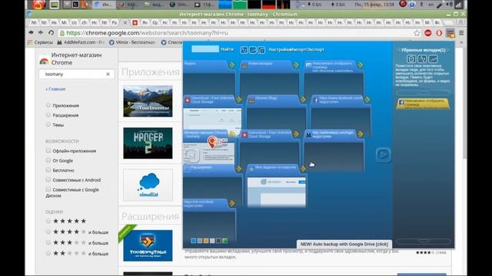Select four stars и больше rating filter
Image resolution: width=492 pixels, height=276 pixels.
tap(48, 232)
